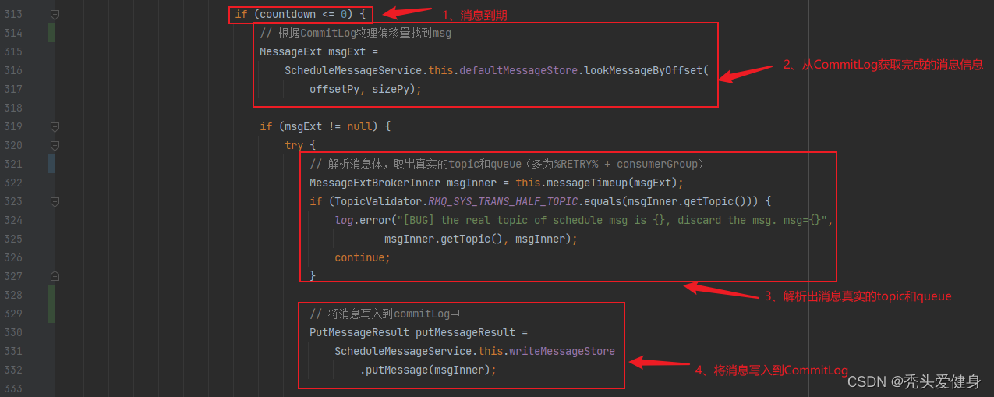Click the comment about CommitLog physical offset on line 314
This screenshot has height=397, width=994.
point(356,33)
